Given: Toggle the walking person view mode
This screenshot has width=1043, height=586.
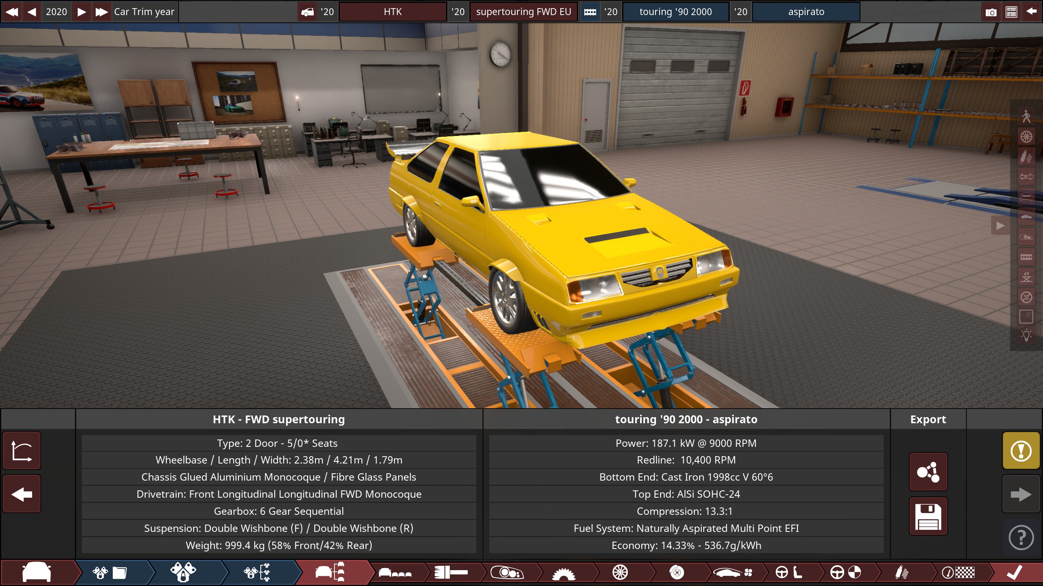Looking at the screenshot, I should tap(1026, 117).
